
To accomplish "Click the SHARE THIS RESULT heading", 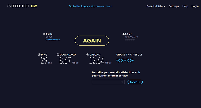I will coord(129,55).
